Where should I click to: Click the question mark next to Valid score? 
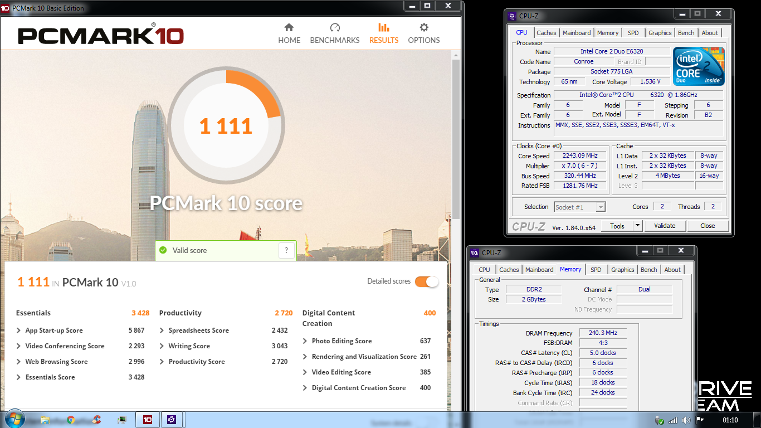tap(286, 251)
